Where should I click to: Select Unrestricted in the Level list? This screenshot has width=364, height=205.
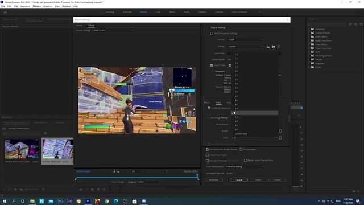point(241,134)
